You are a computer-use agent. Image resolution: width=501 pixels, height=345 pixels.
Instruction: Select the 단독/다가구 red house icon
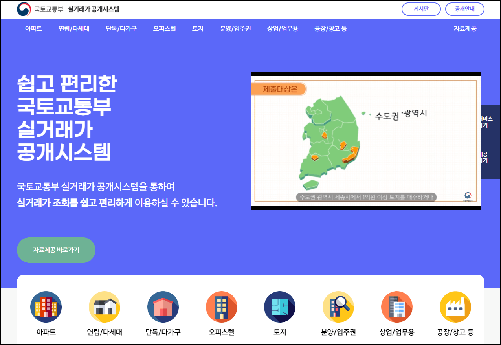click(x=163, y=307)
